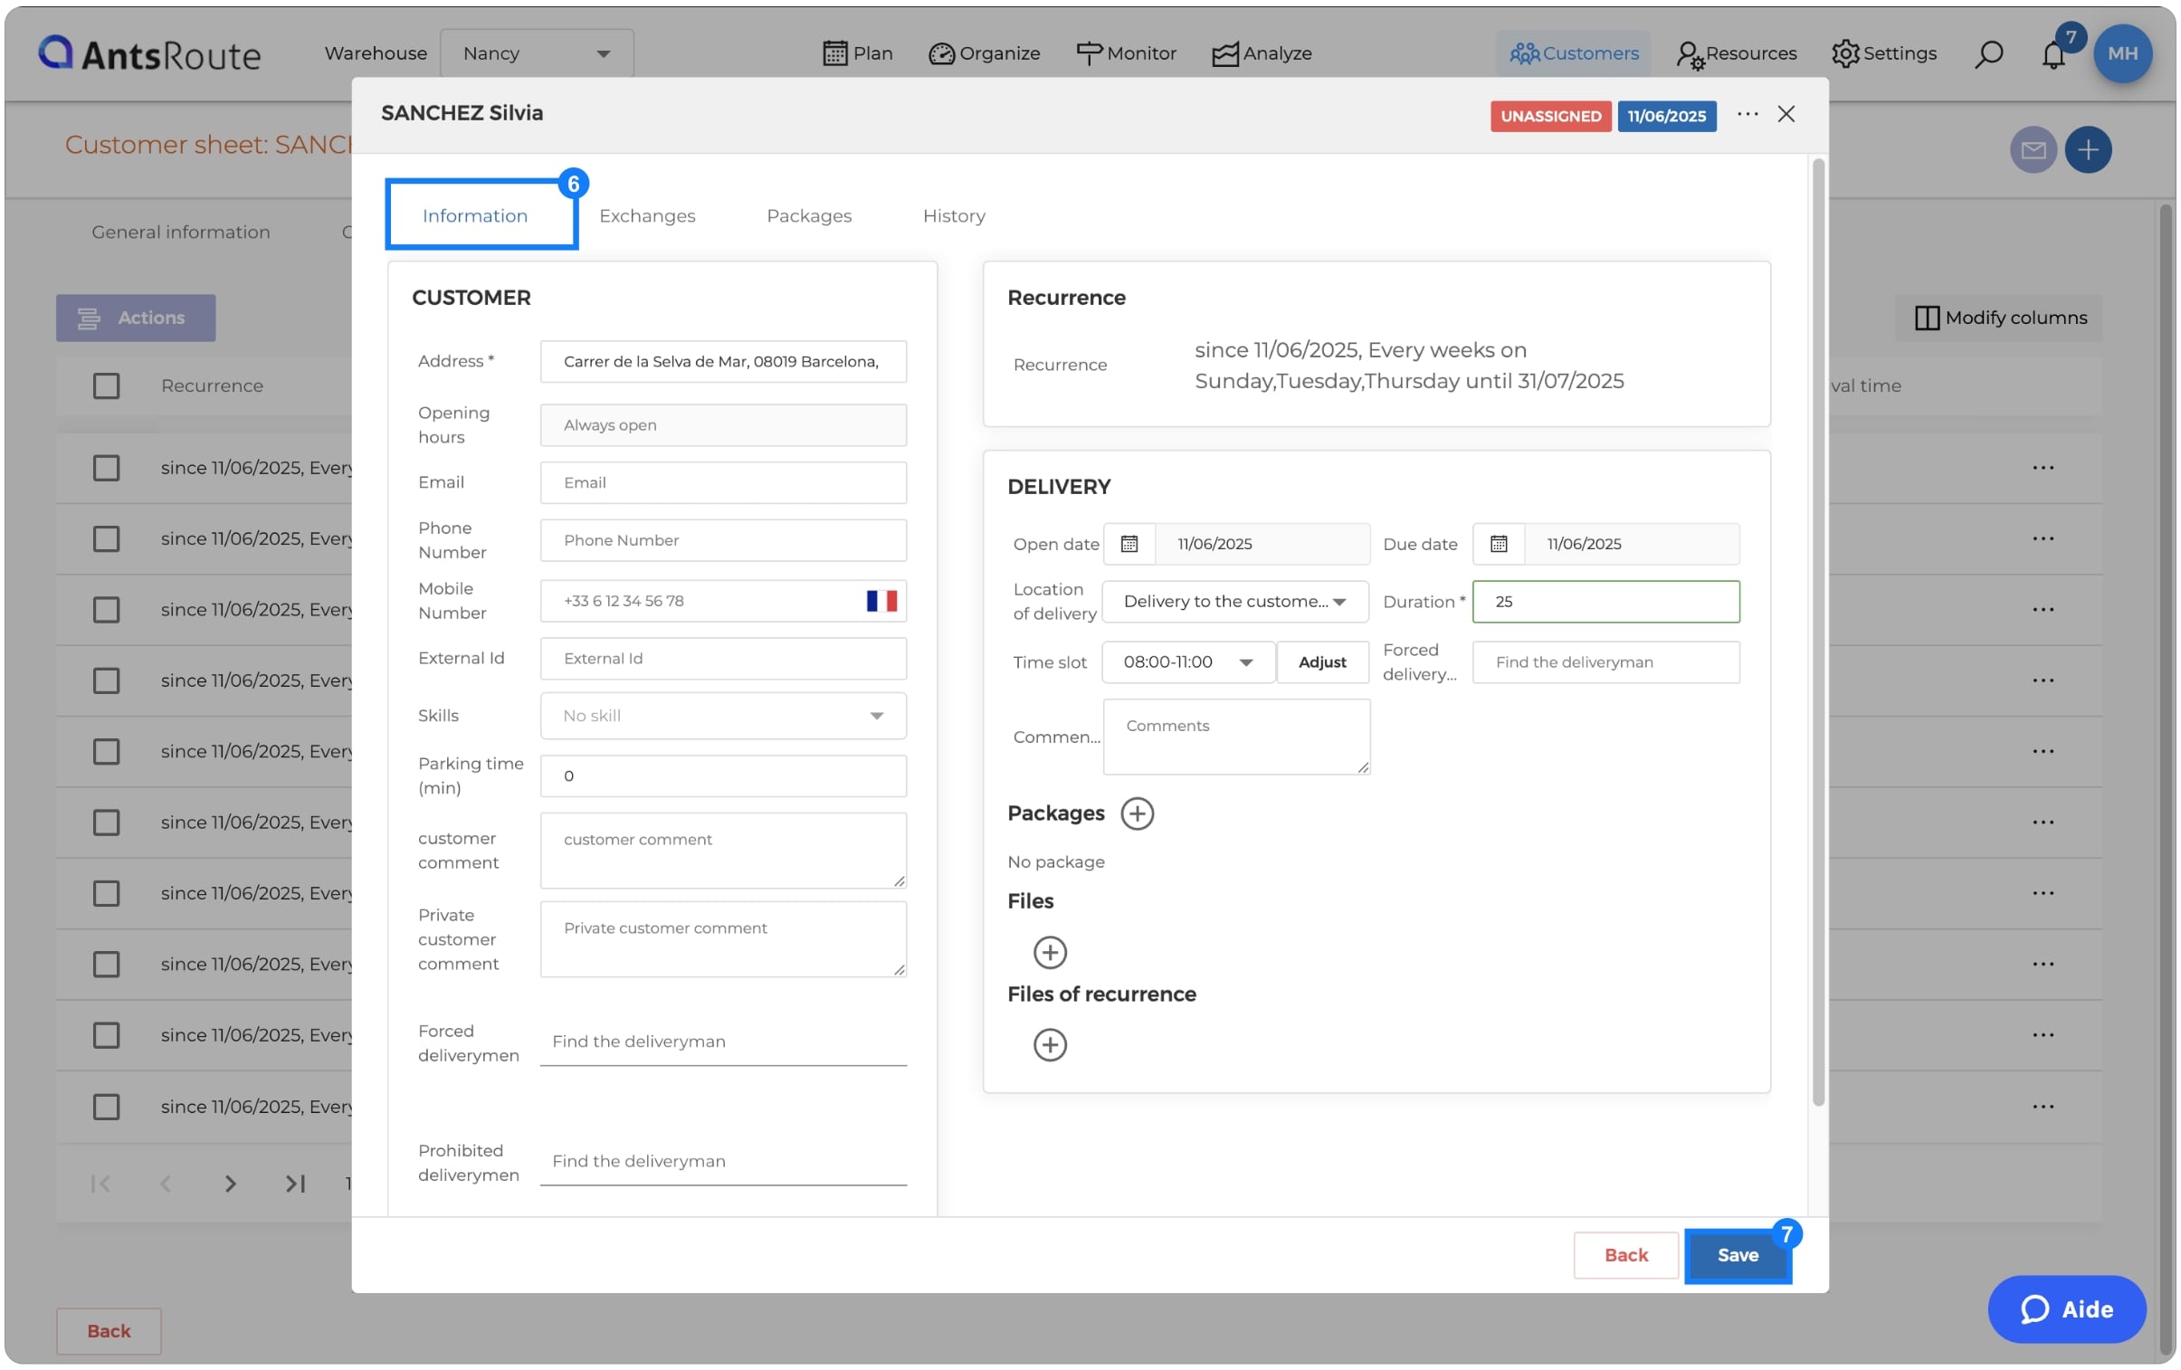2181x1370 pixels.
Task: Switch to the Packages tab
Action: coord(809,215)
